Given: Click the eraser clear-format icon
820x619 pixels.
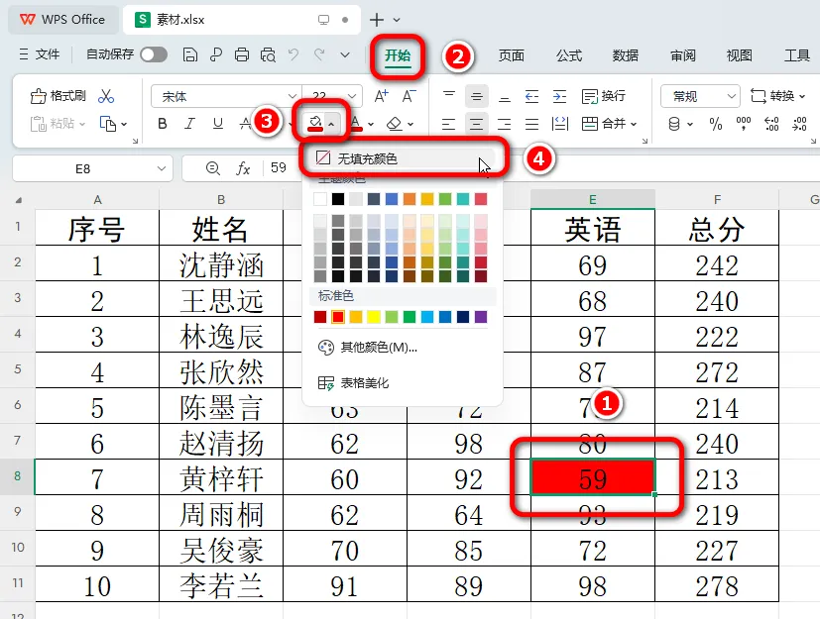Looking at the screenshot, I should click(395, 124).
